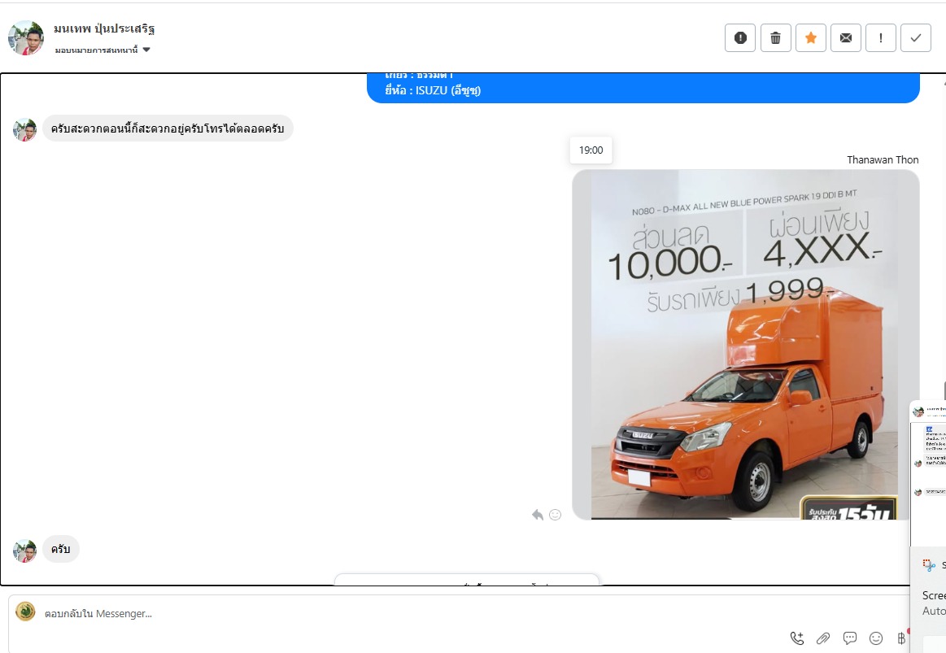Focus the Messenger reply text field
Image resolution: width=946 pixels, height=653 pixels.
pos(407,614)
